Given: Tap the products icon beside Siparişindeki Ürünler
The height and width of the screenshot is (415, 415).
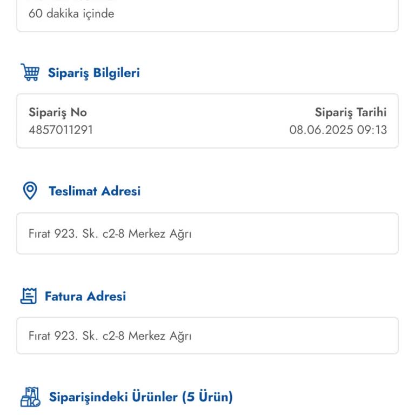Looking at the screenshot, I should point(30,397).
